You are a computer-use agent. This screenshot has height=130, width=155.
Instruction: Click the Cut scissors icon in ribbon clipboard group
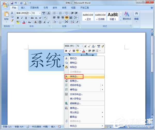click(12, 13)
